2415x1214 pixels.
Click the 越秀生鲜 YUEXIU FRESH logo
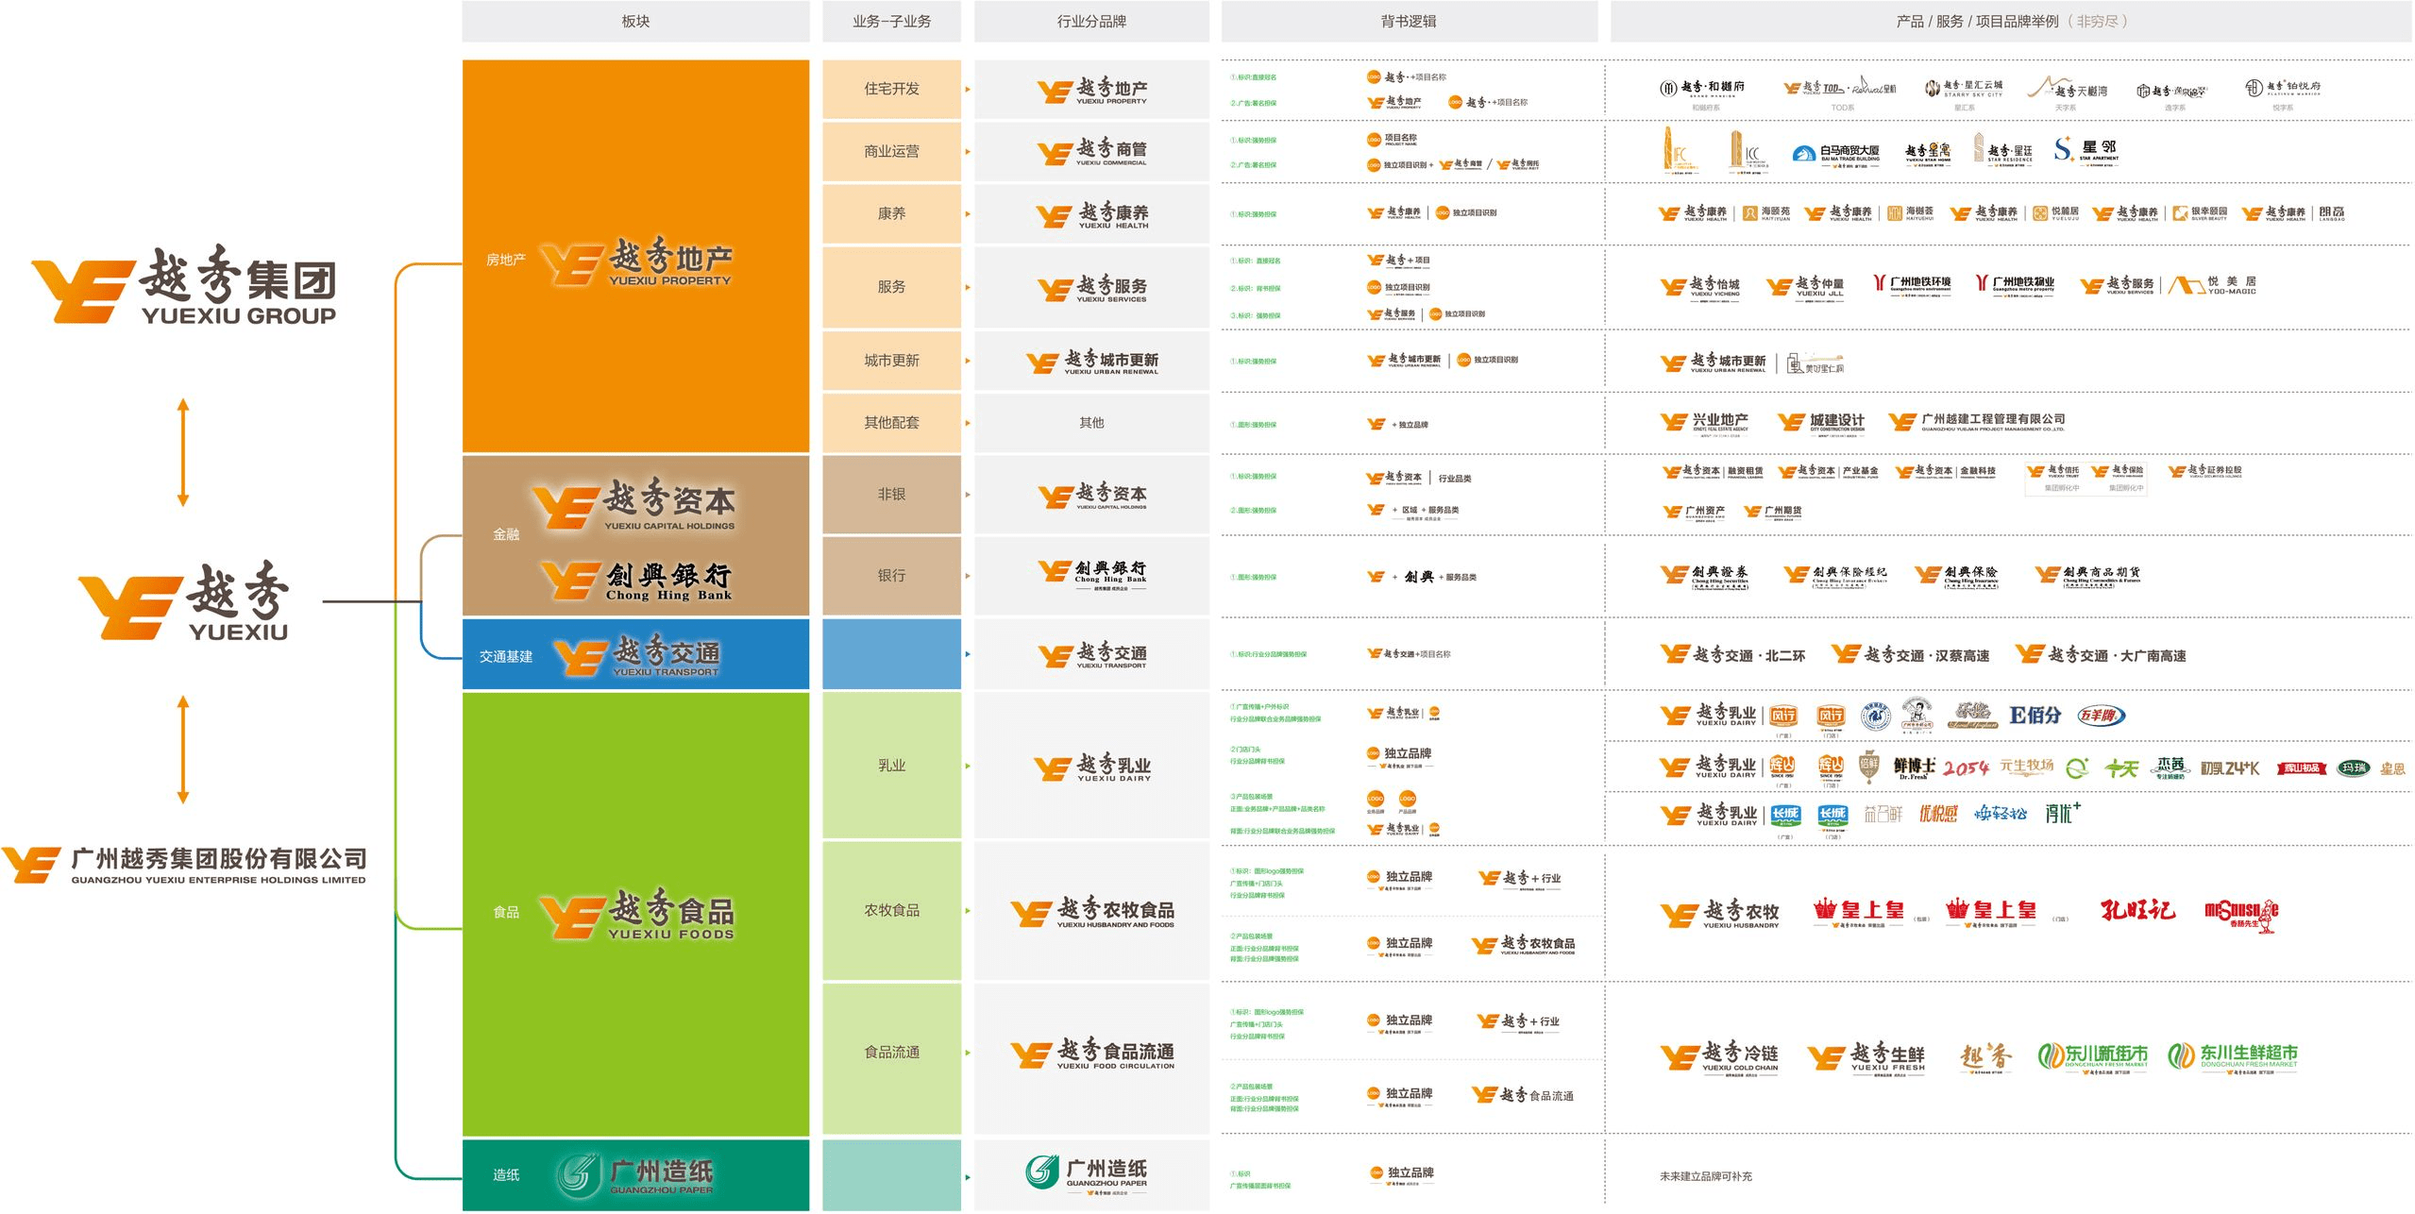(x=1866, y=1058)
